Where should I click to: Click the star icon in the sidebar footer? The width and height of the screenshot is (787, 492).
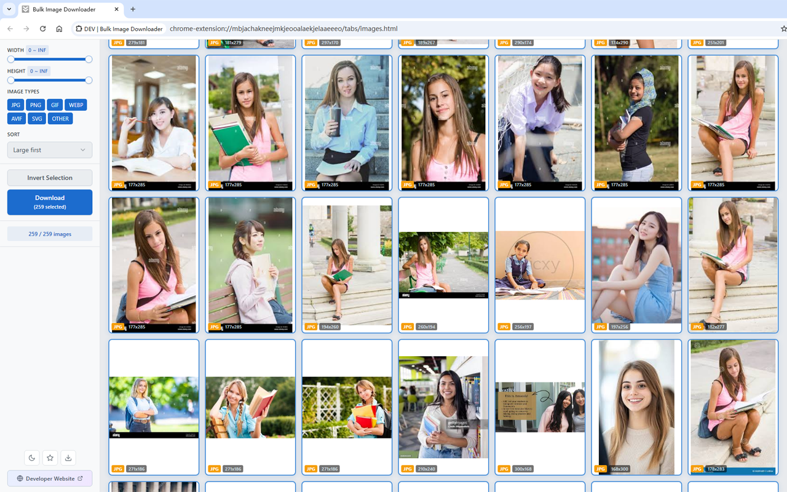(x=50, y=458)
